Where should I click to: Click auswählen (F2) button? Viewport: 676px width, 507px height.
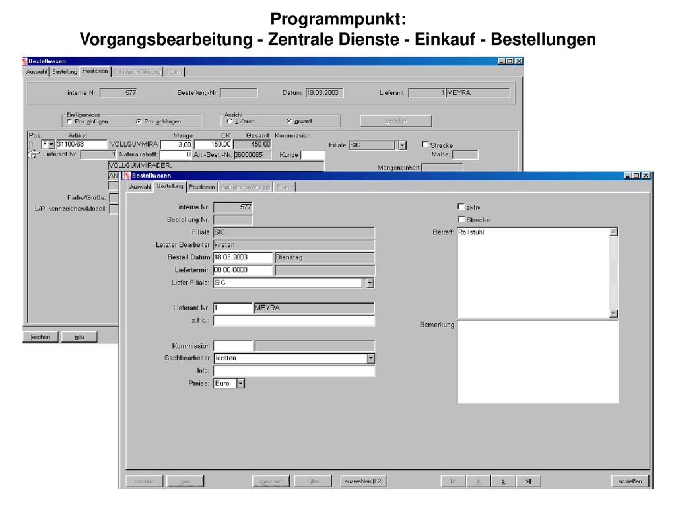[x=364, y=481]
